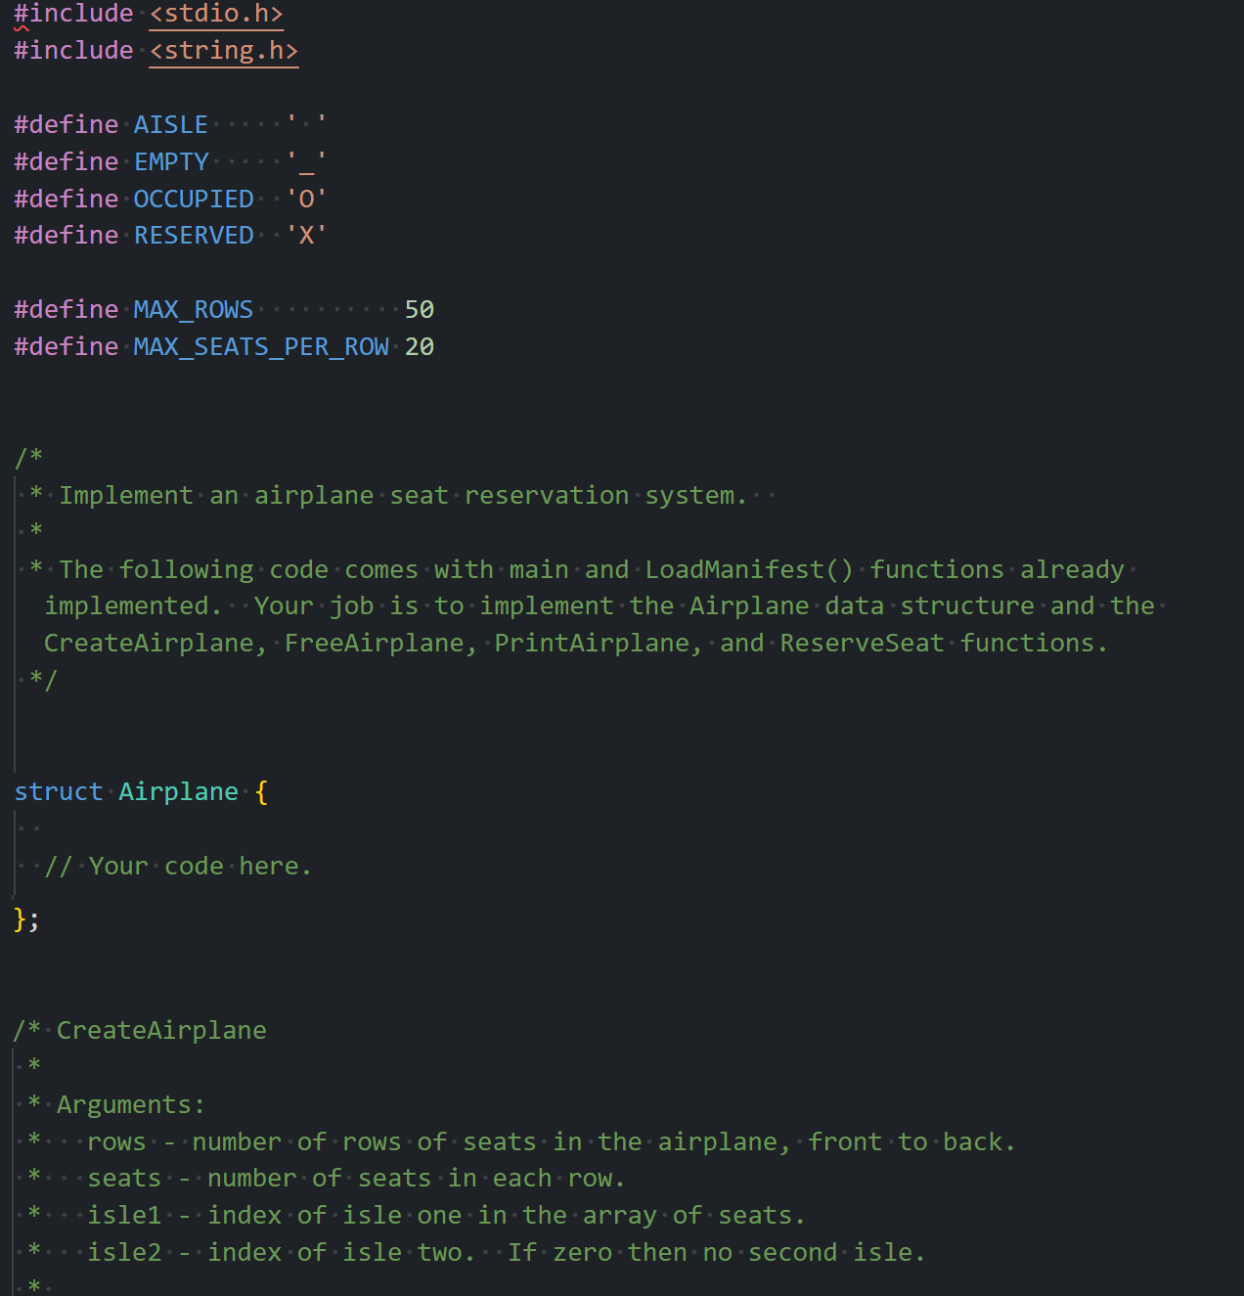This screenshot has width=1244, height=1296.
Task: Click the 'CreateAirplane' comment heading
Action: 161,1031
